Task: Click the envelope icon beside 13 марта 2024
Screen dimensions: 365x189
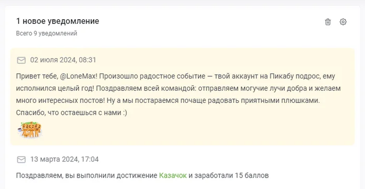Action: coord(21,159)
